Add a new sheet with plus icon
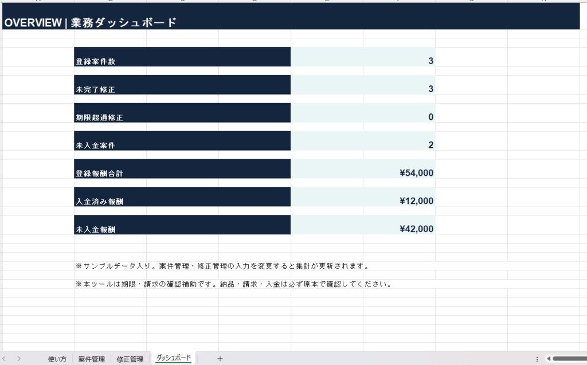 (x=220, y=359)
